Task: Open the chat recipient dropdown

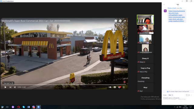Action: pyautogui.click(x=171, y=95)
